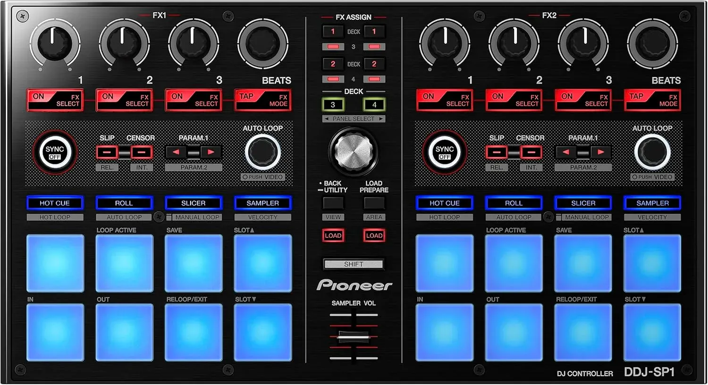The image size is (708, 385).
Task: Click FX2 parameter knob 3
Action: (583, 43)
